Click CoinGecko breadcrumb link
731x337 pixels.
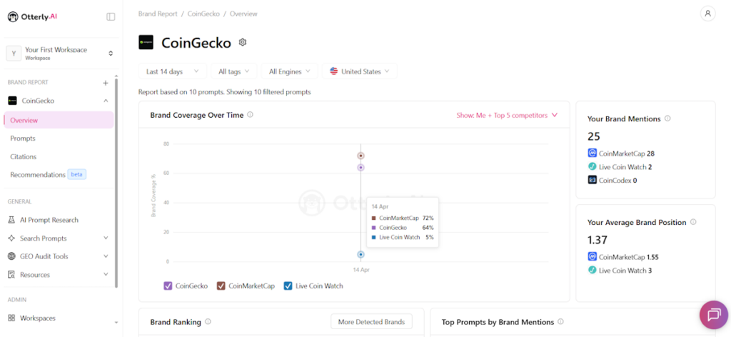click(x=203, y=14)
